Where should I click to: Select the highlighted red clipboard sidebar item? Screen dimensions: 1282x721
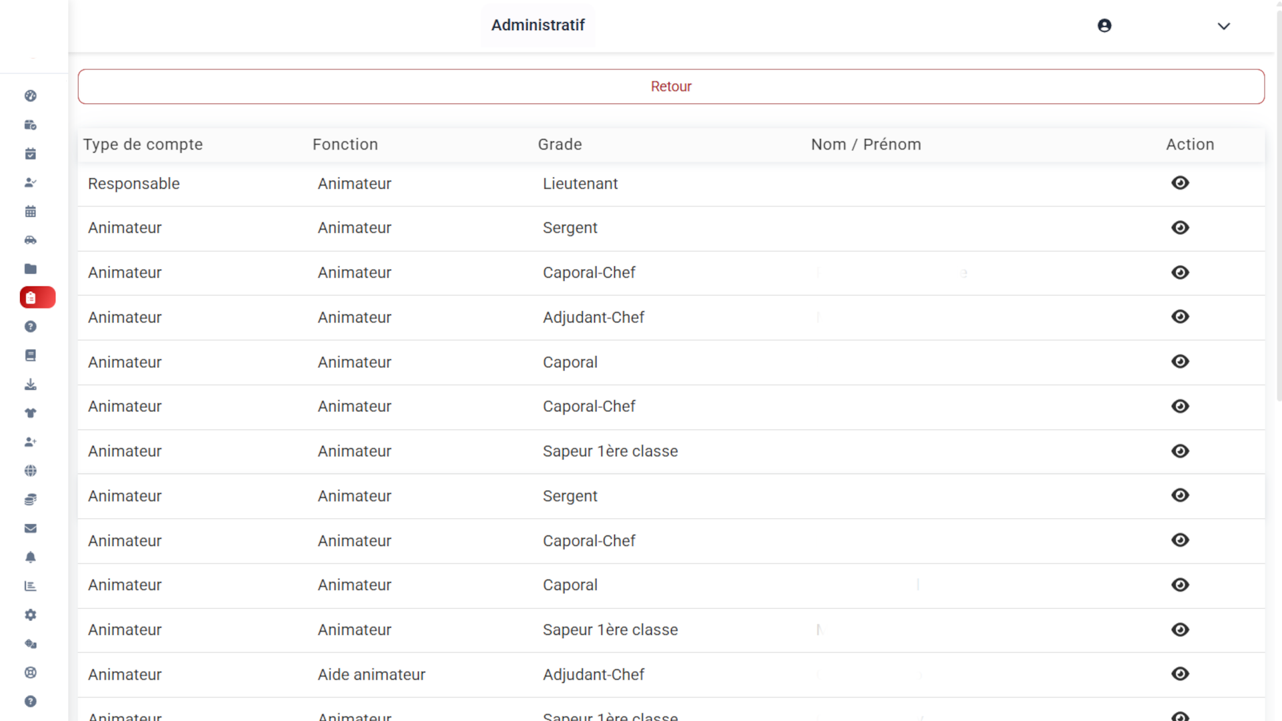tap(37, 298)
